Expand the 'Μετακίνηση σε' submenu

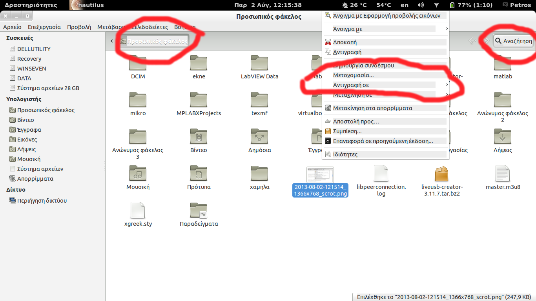point(385,95)
